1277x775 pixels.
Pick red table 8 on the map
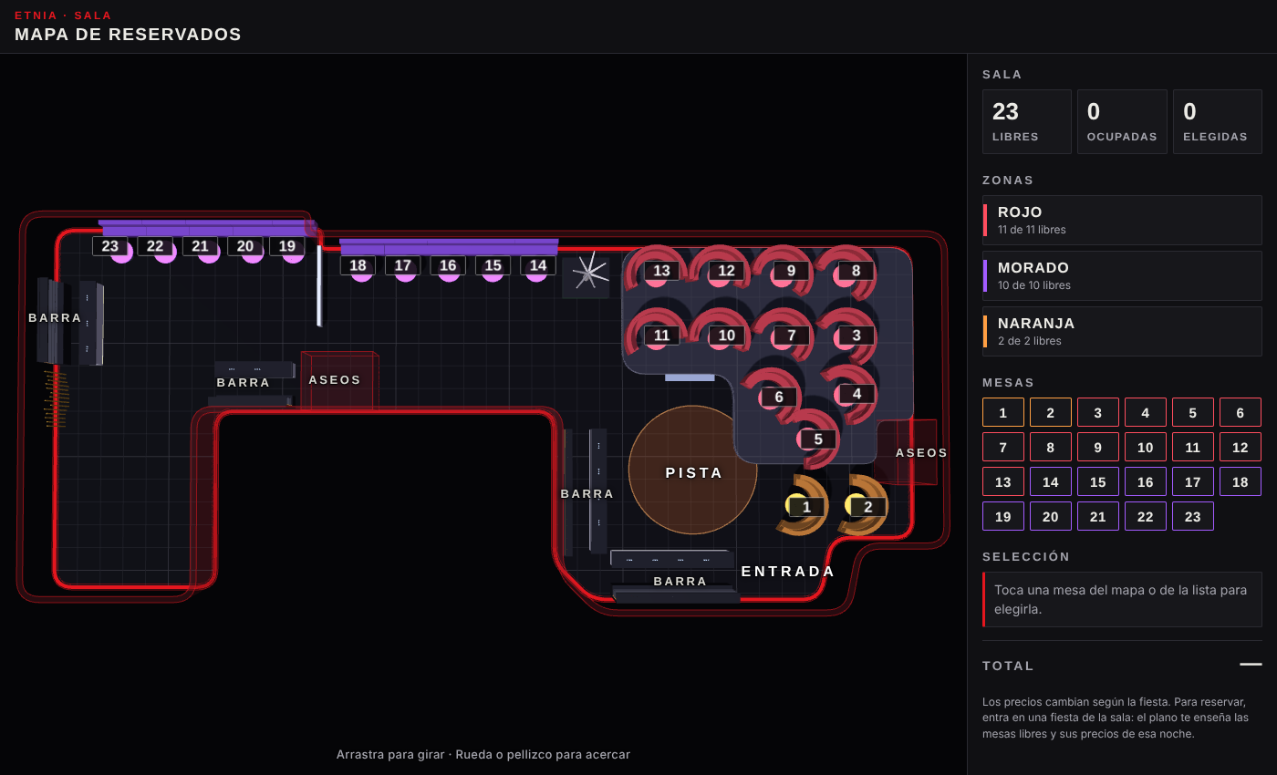pyautogui.click(x=856, y=271)
